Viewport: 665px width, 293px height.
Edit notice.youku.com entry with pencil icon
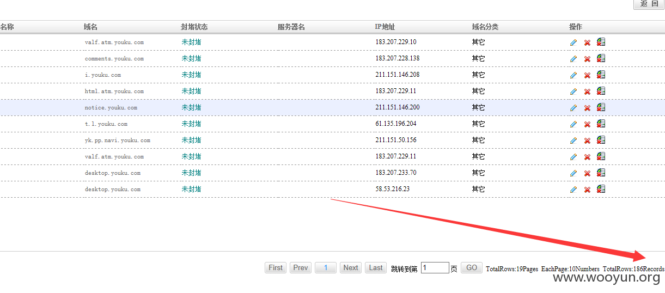(x=574, y=108)
